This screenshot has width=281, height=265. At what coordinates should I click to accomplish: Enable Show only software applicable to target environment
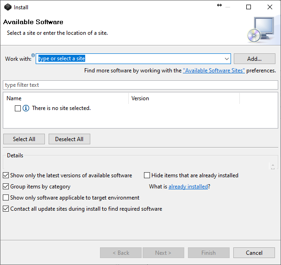(6, 198)
